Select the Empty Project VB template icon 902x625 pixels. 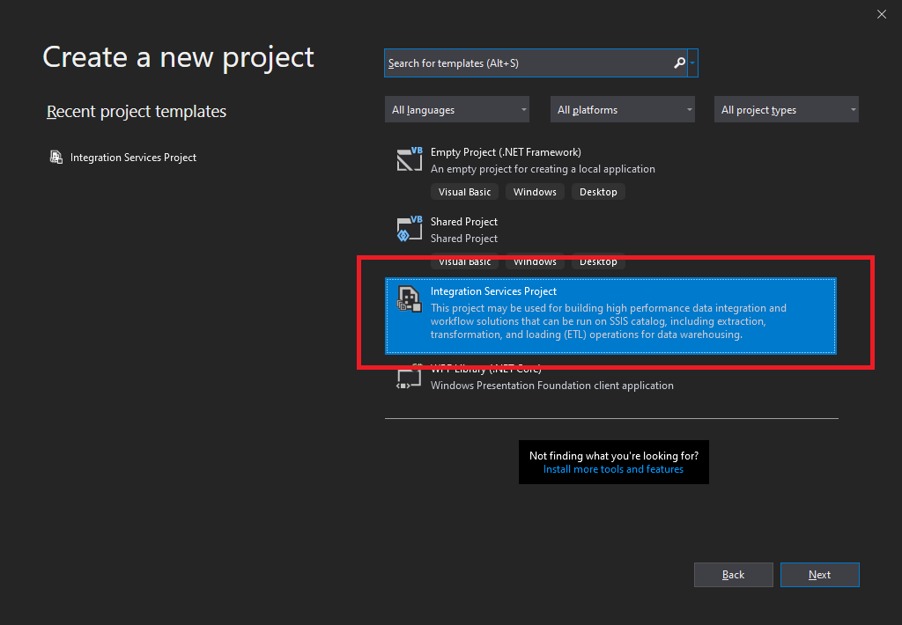pos(409,159)
